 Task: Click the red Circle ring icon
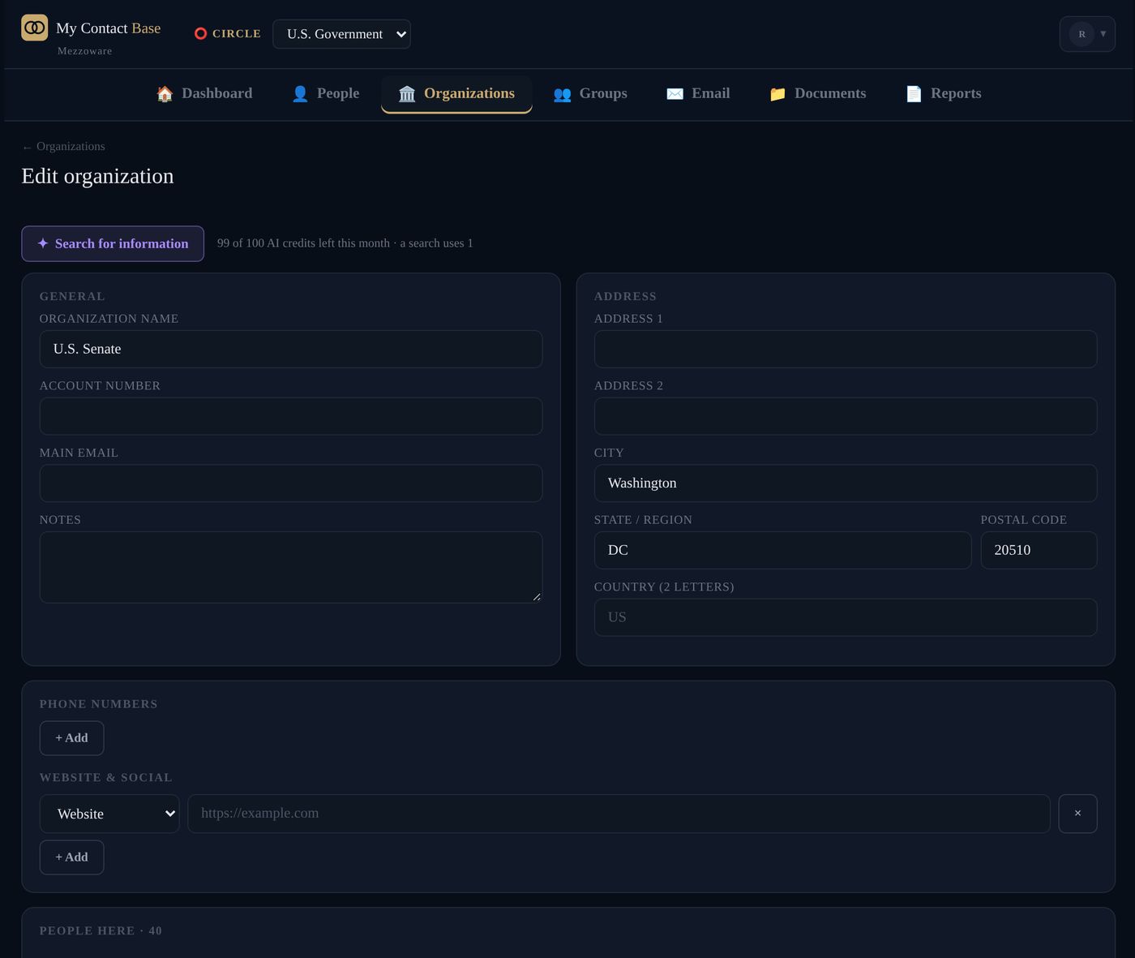pyautogui.click(x=201, y=33)
